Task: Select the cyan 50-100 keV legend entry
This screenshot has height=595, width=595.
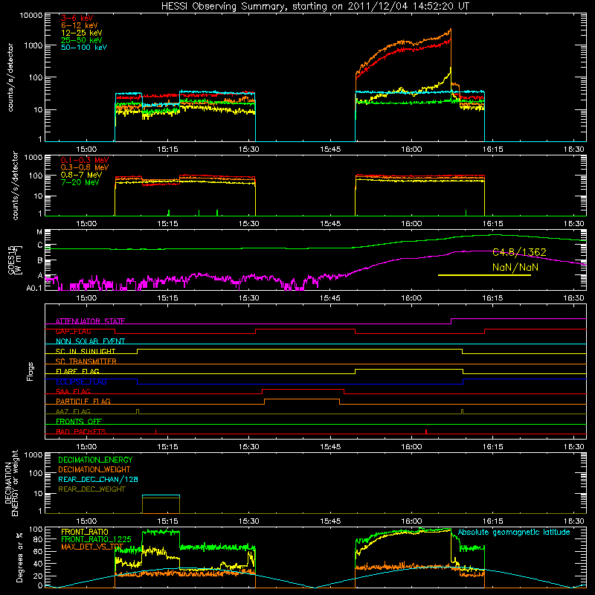Action: [x=84, y=48]
